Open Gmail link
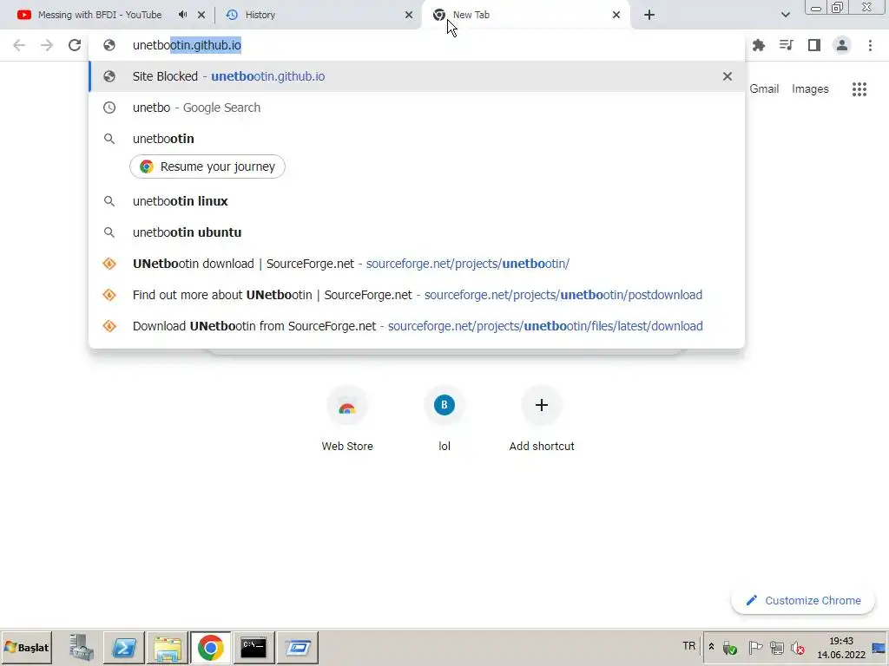The image size is (889, 666). 764,89
